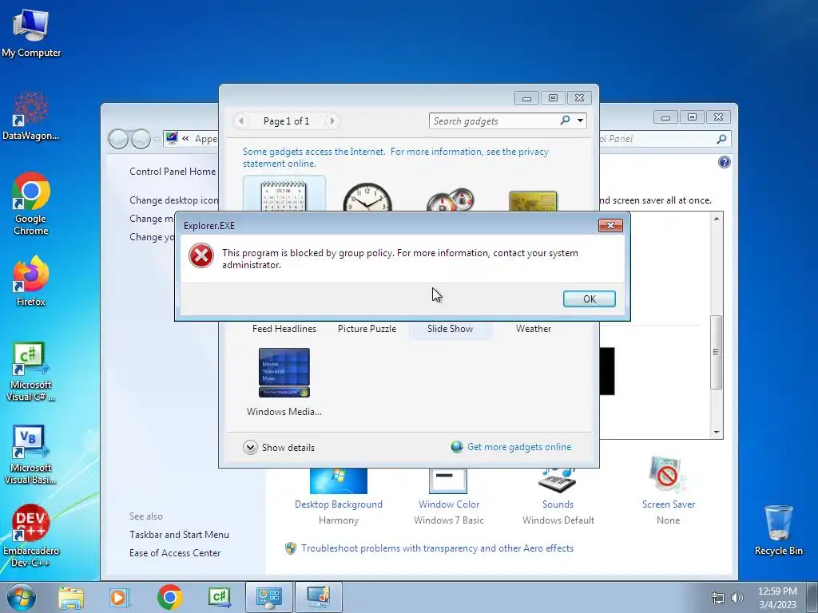Open the Get more gadgets online link

pyautogui.click(x=519, y=447)
